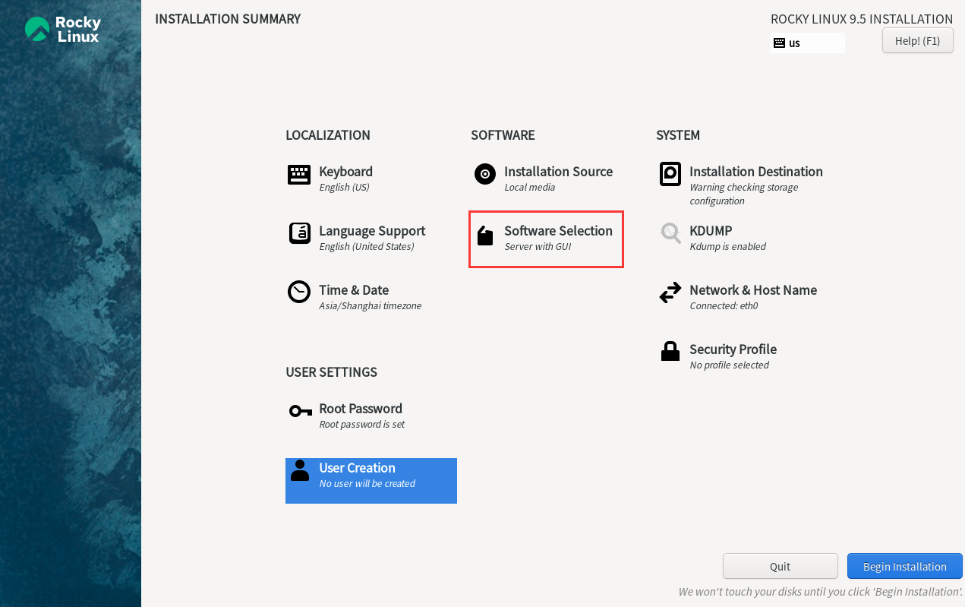Open the Software Selection package icon

(x=485, y=236)
